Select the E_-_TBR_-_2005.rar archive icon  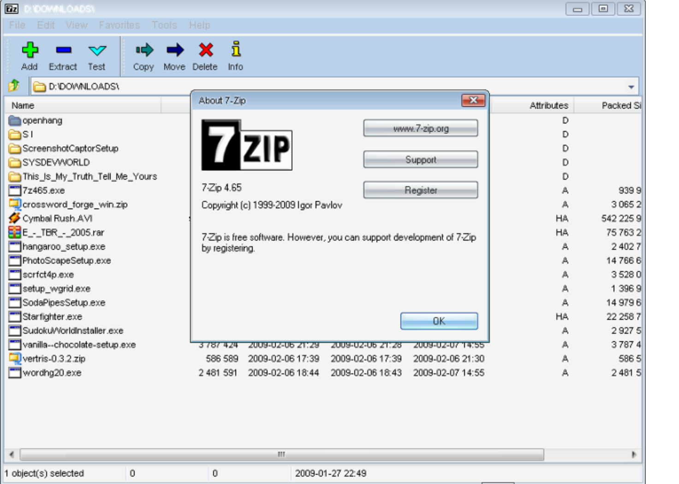coord(15,232)
